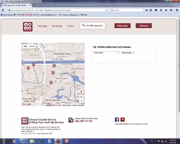Open Internet Explorer from the taskbar
Viewport: 180px width, 144px height.
41,141
